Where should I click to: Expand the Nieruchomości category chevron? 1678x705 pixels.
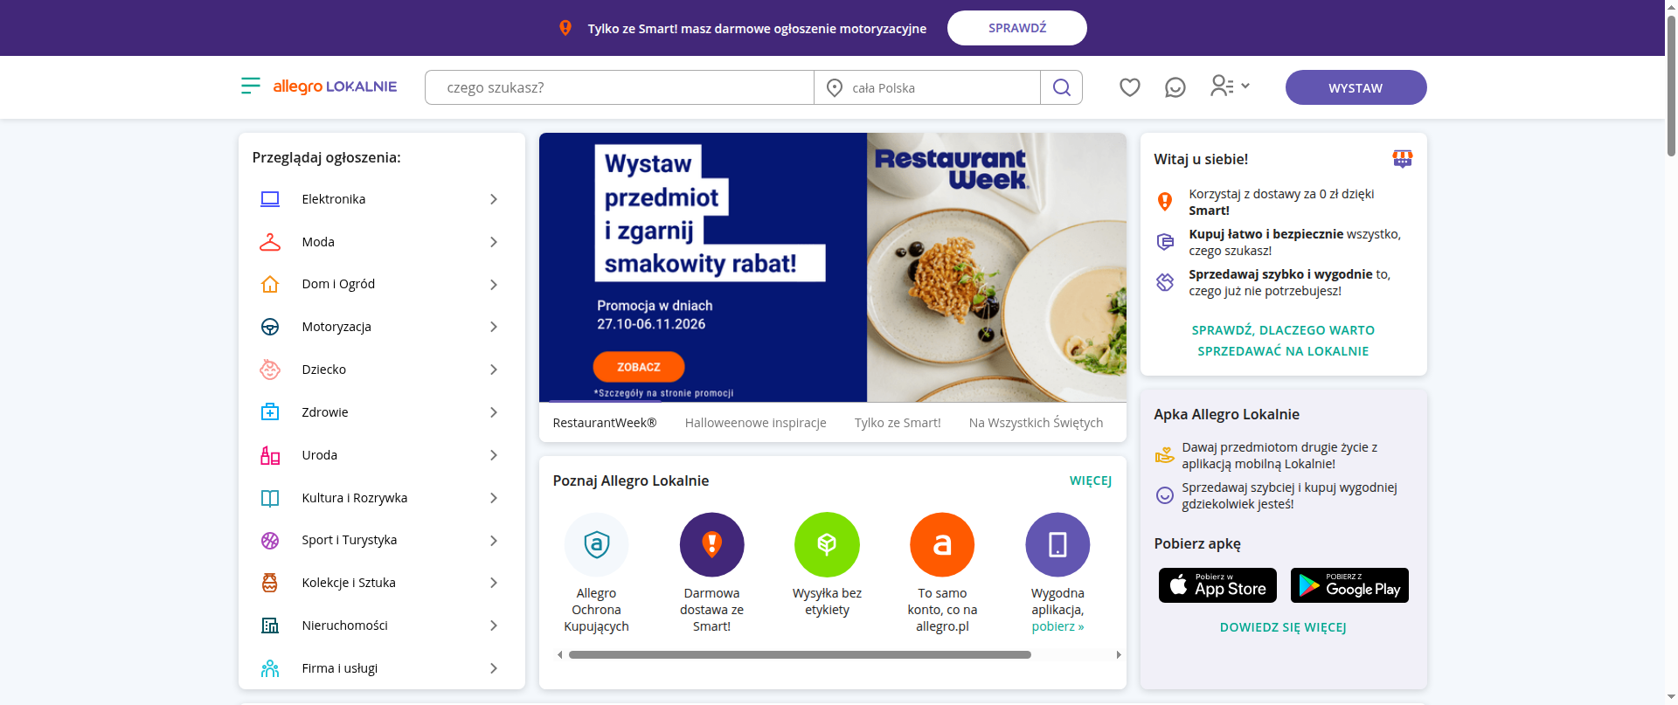(494, 626)
